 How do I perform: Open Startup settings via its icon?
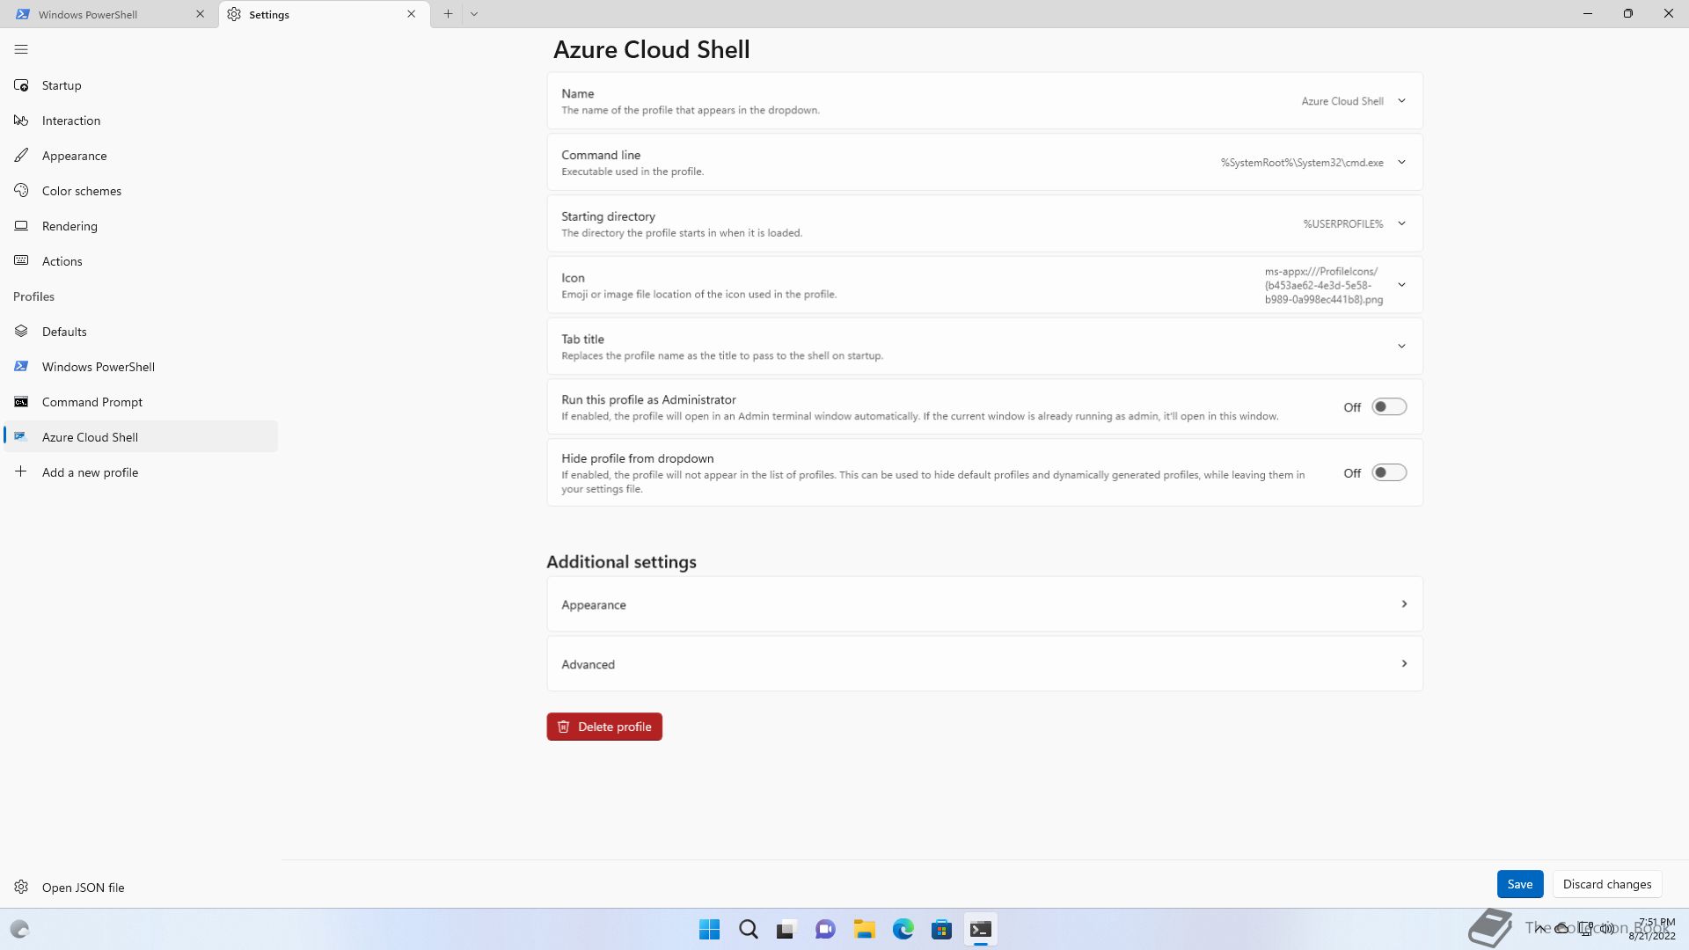point(21,85)
